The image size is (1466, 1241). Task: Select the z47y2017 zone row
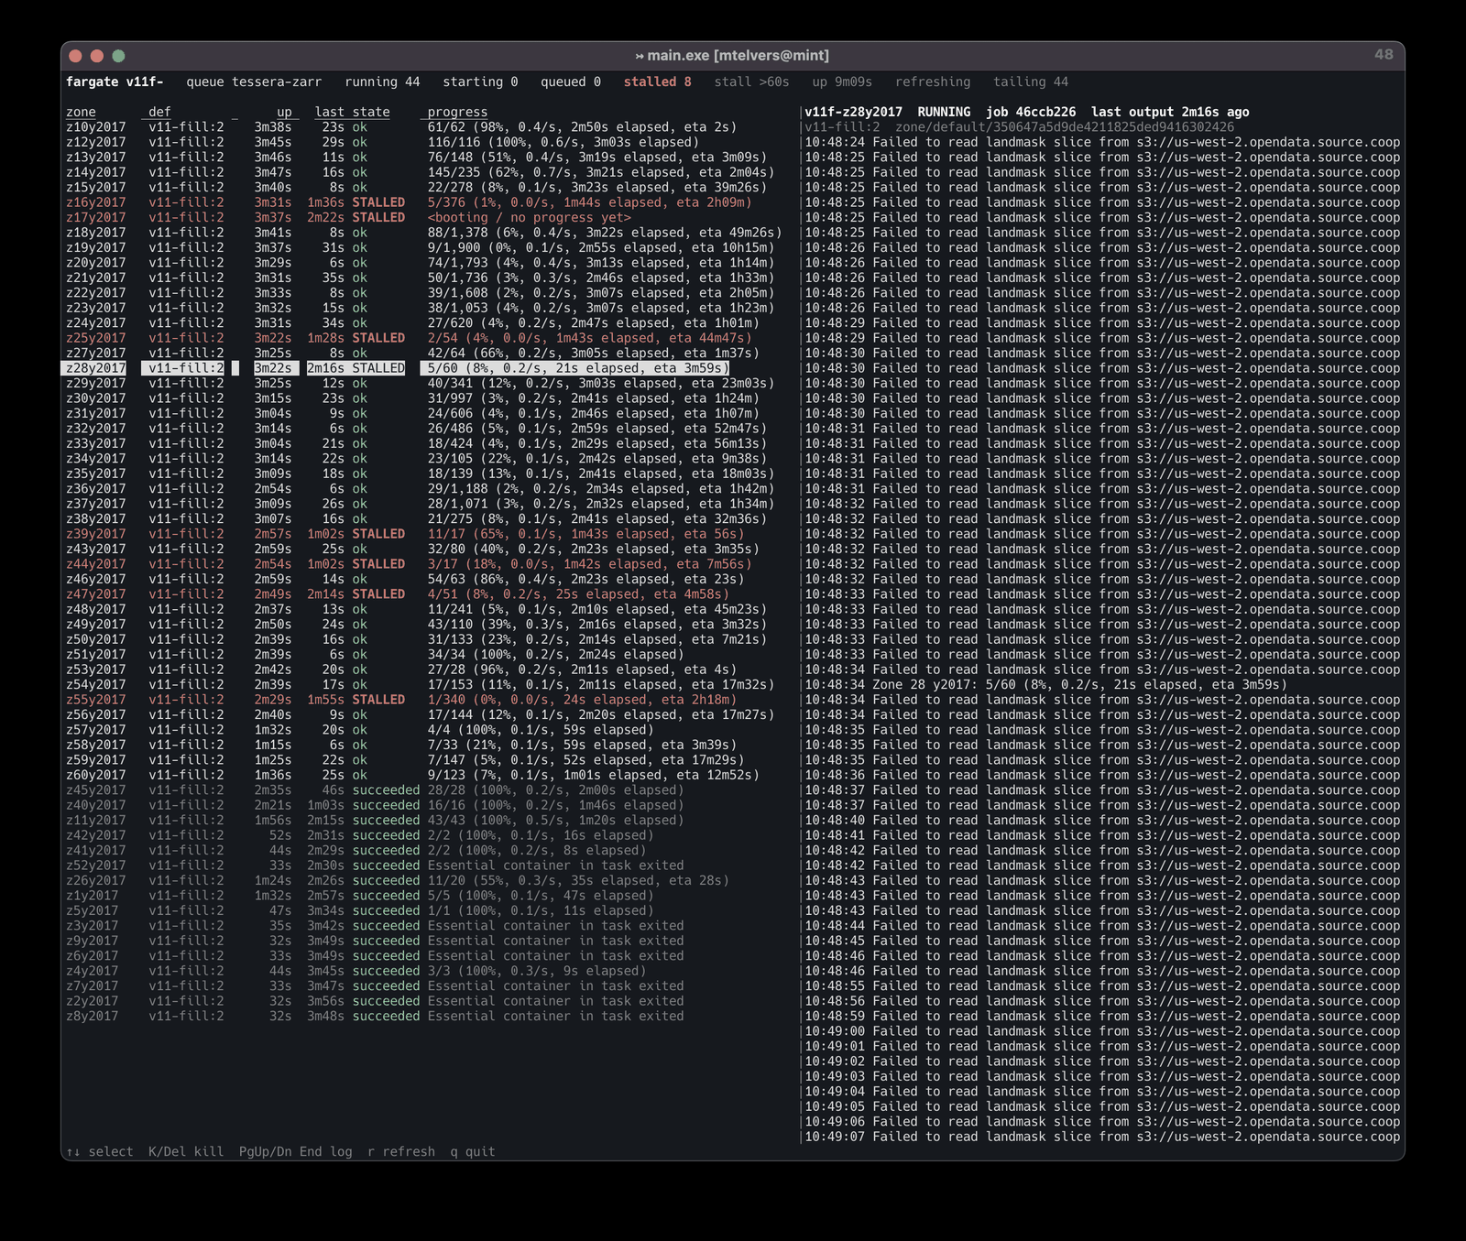(398, 594)
